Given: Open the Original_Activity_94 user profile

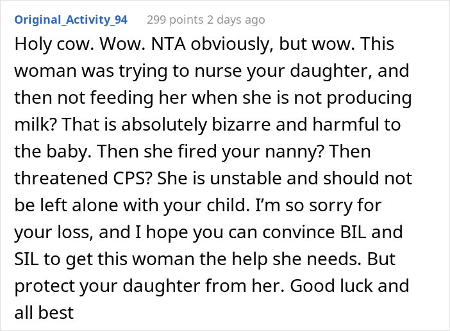Looking at the screenshot, I should pyautogui.click(x=71, y=20).
